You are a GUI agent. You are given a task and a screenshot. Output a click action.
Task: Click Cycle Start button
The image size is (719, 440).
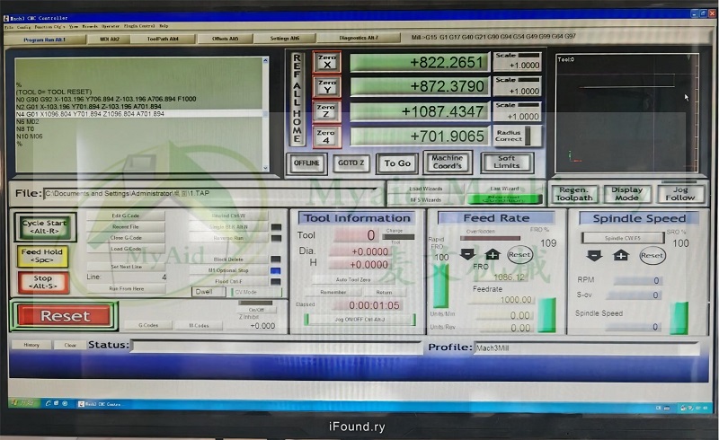point(44,227)
